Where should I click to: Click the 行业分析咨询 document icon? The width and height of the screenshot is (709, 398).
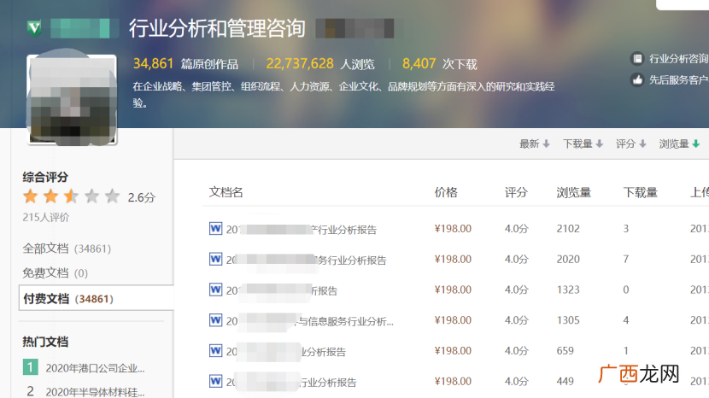[x=637, y=59]
